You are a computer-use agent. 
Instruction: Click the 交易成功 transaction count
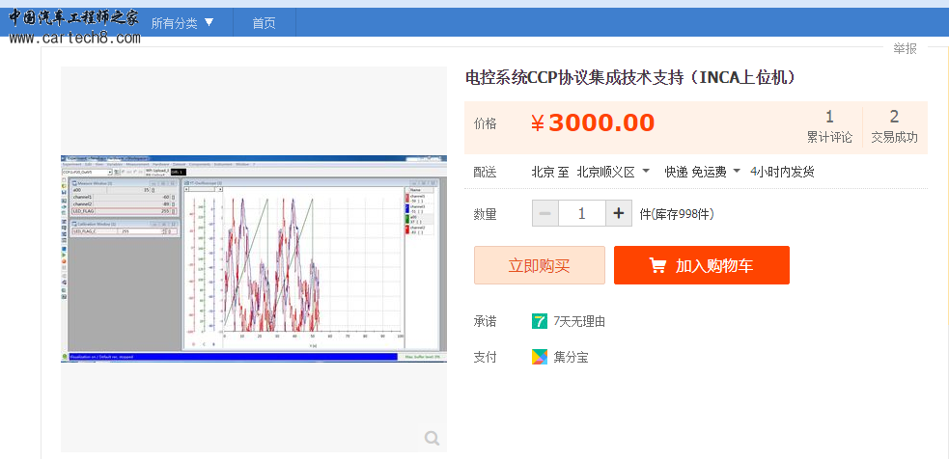coord(894,126)
